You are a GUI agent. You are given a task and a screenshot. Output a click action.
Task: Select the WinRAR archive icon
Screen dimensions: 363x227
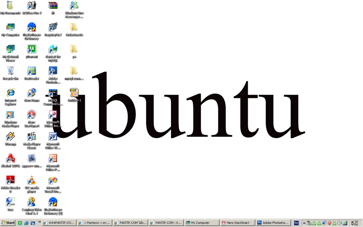(53, 8)
